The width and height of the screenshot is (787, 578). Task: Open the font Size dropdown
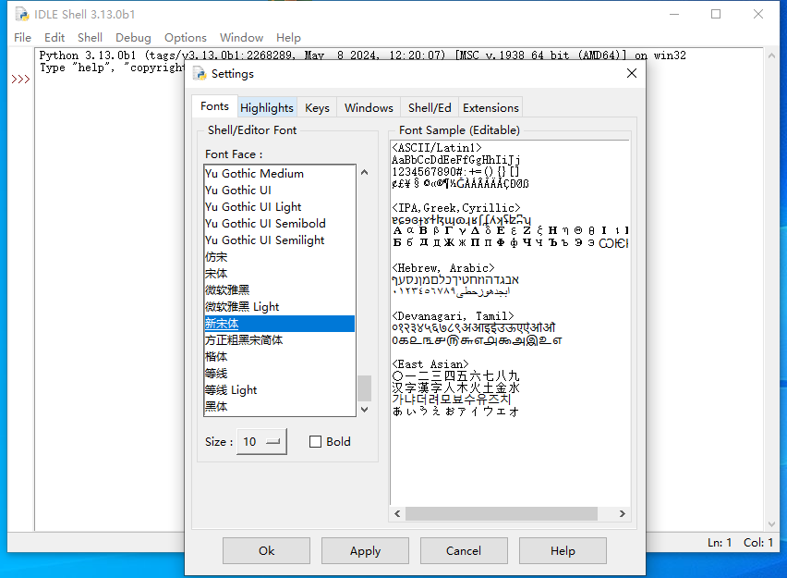(x=262, y=442)
